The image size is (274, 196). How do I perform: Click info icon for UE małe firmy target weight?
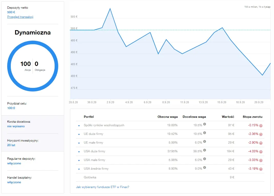pos(205,142)
